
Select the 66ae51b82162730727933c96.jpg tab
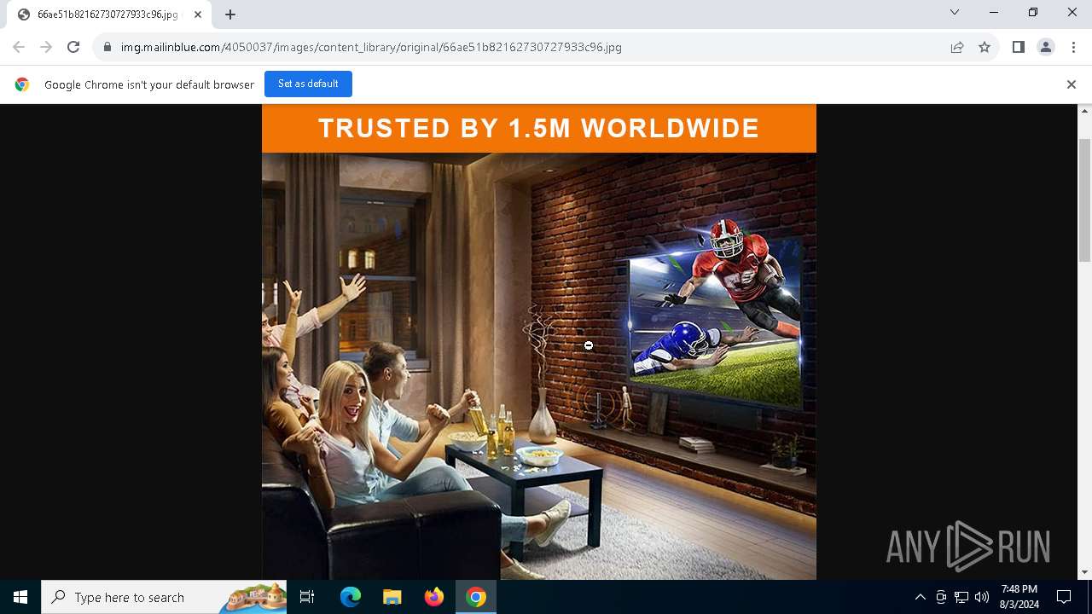tap(108, 14)
